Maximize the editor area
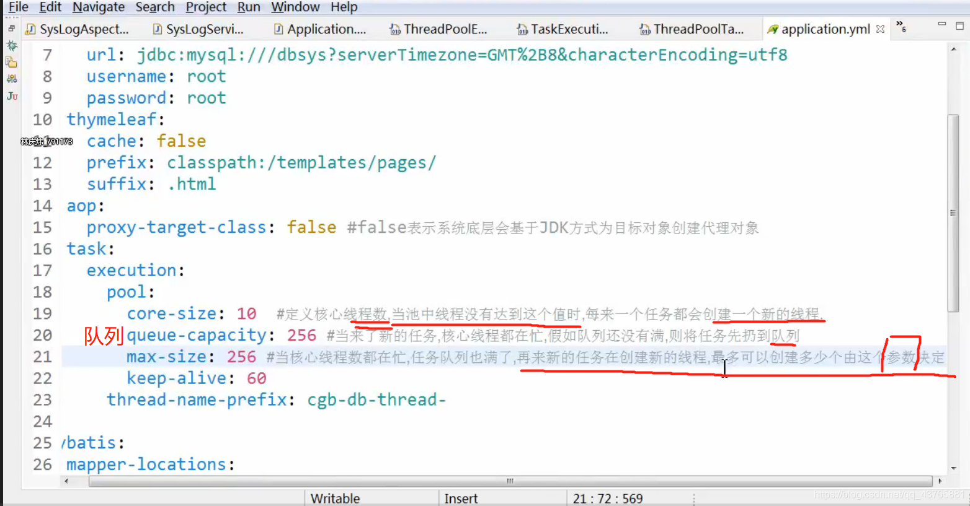 [x=959, y=25]
